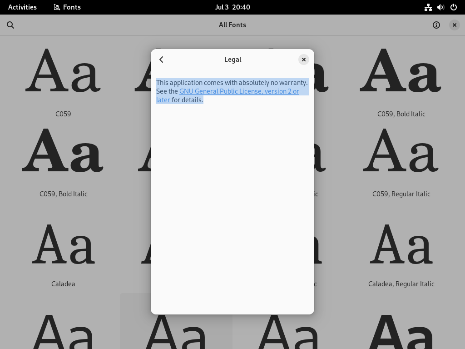Open the clock showing Jul 3 20:40
Image resolution: width=465 pixels, height=349 pixels.
click(232, 7)
